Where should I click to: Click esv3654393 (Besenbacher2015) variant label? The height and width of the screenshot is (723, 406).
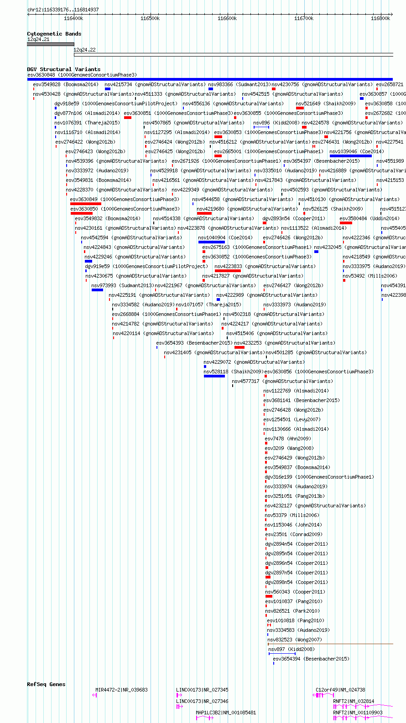coord(195,343)
